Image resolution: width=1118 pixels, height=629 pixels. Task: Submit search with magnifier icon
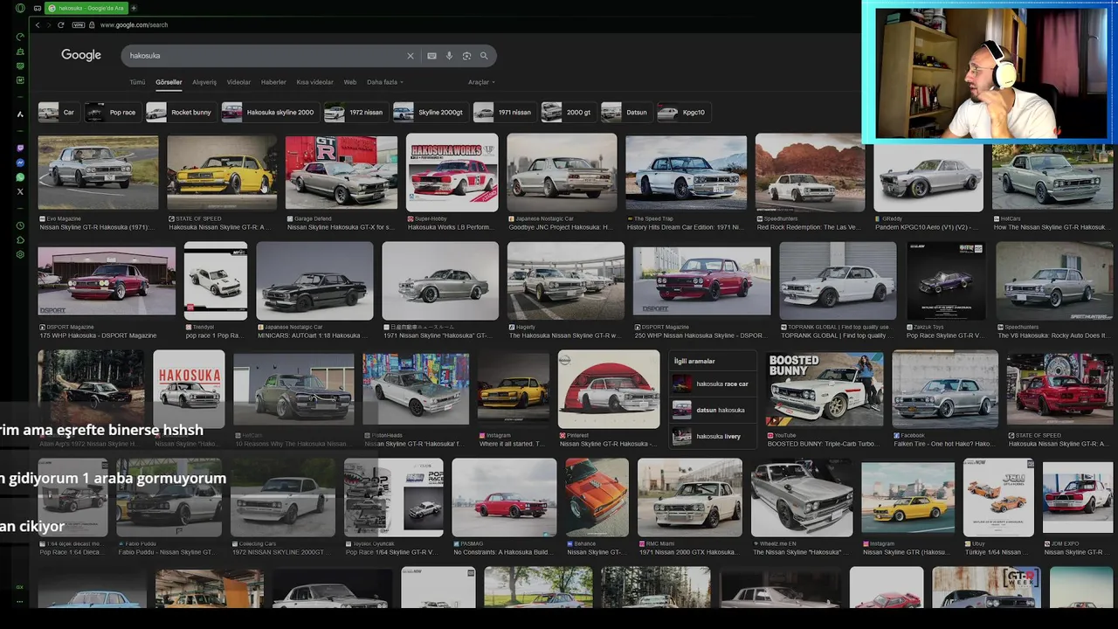pos(484,56)
